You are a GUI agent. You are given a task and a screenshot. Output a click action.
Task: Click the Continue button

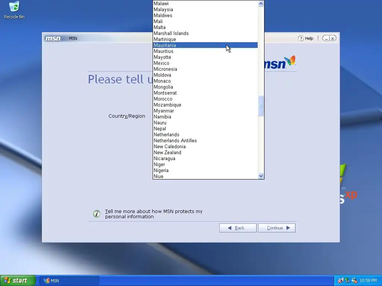tap(277, 228)
